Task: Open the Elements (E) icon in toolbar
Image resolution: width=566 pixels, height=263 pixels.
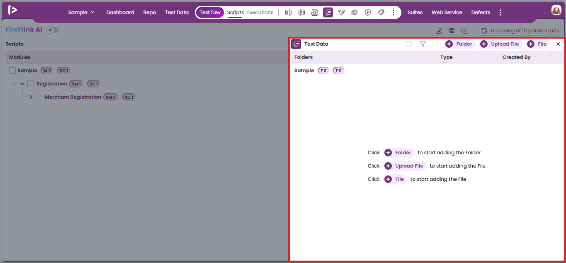Action: (288, 12)
